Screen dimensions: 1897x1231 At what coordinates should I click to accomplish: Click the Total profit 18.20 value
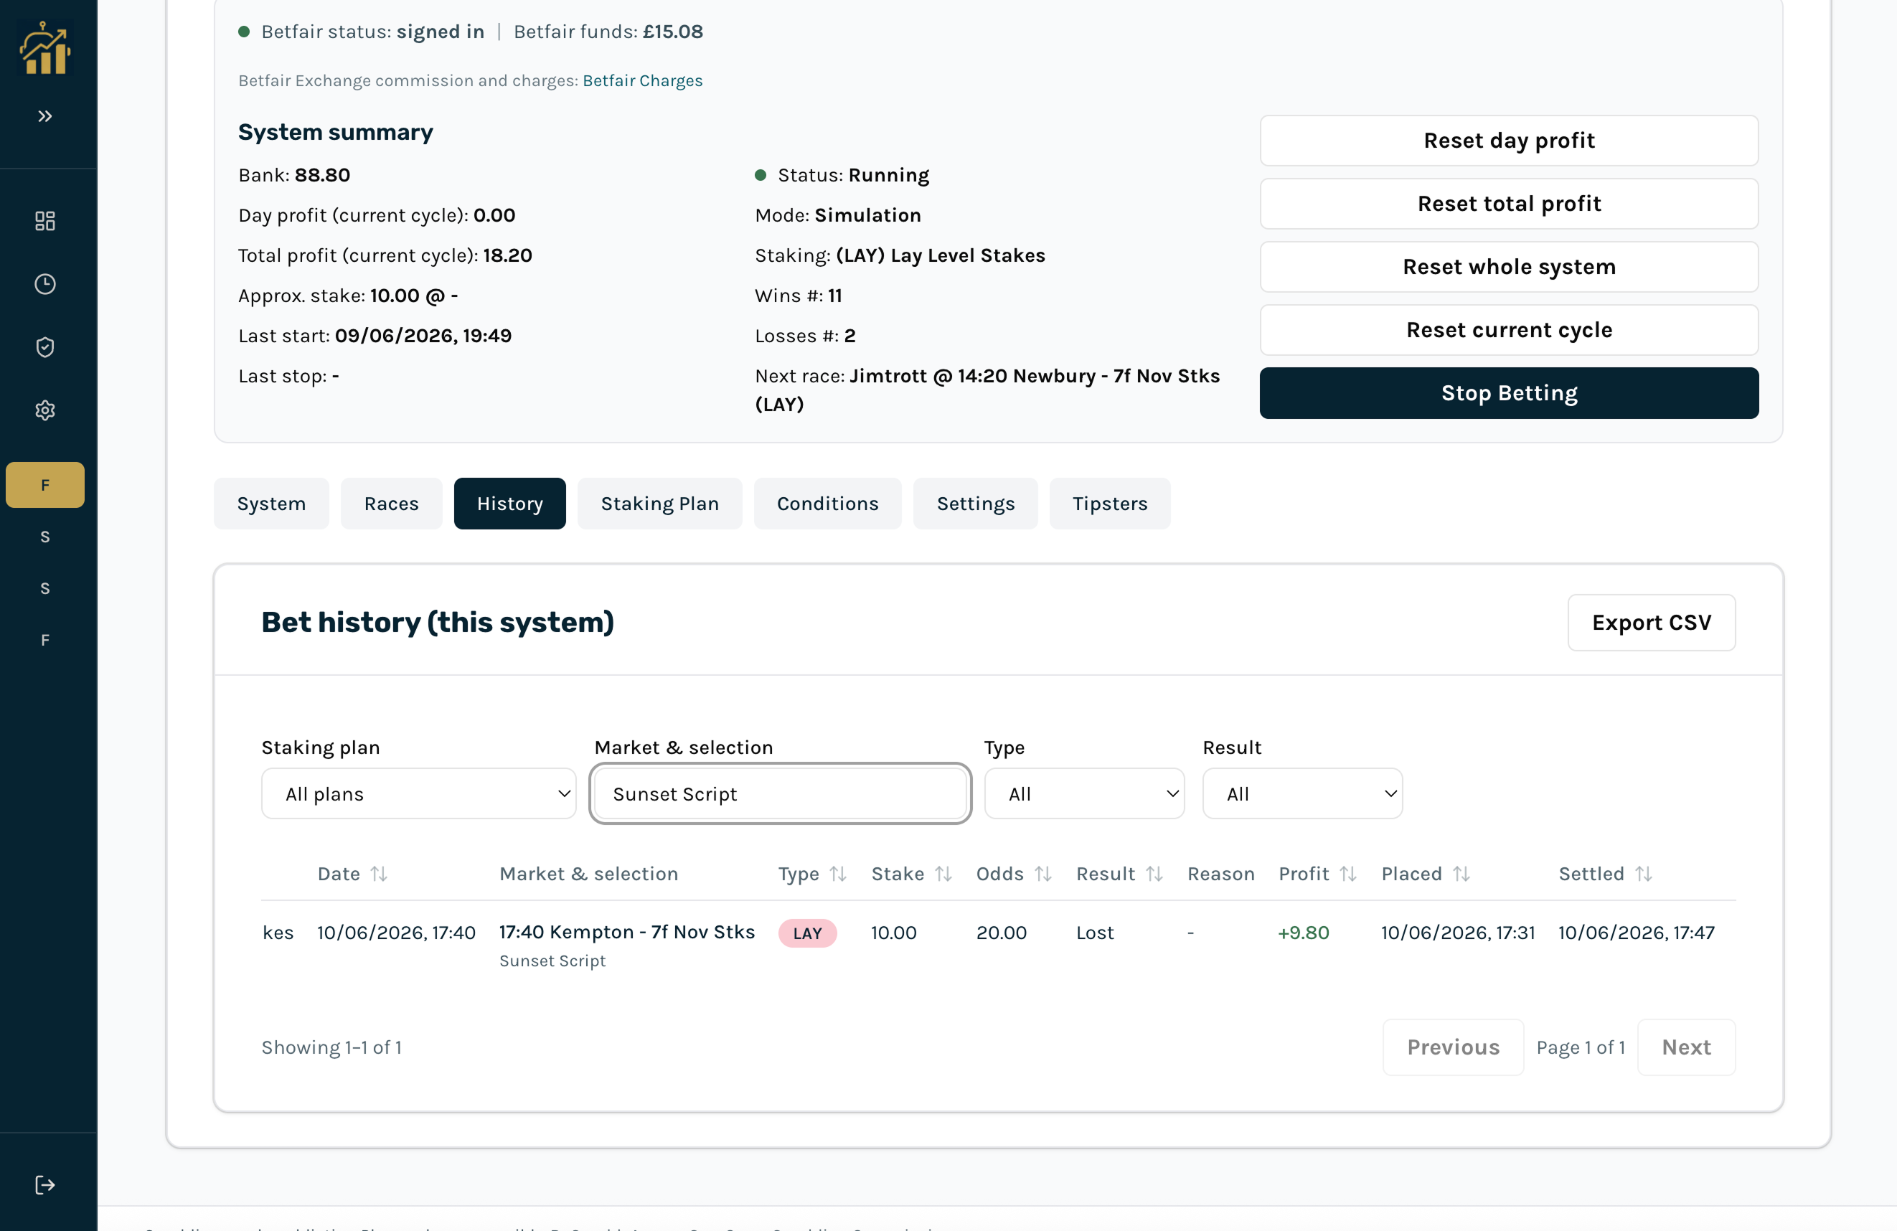tap(507, 256)
